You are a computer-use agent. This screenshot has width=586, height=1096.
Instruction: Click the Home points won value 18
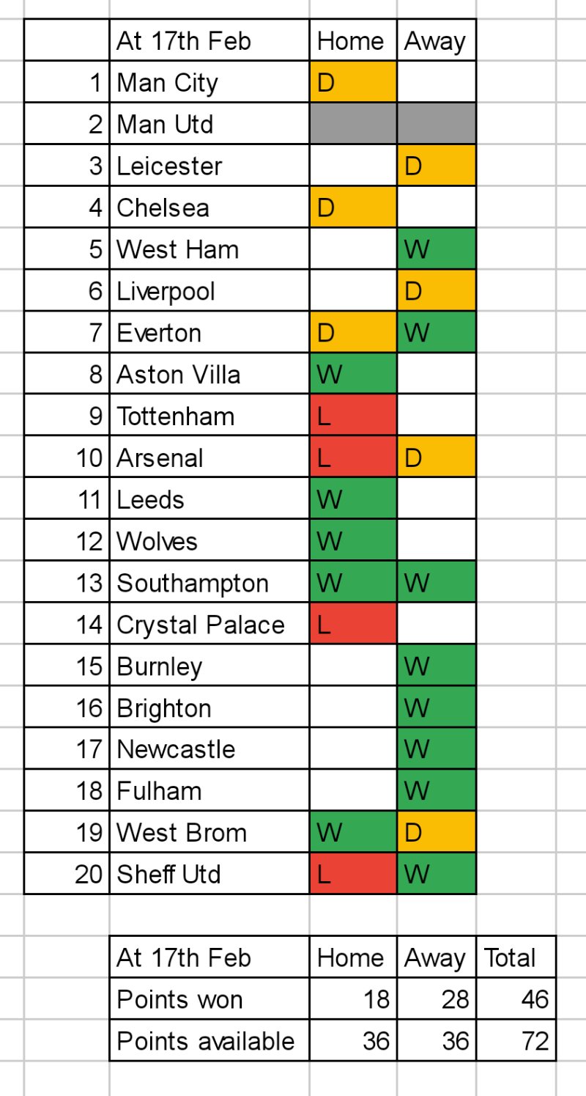352,999
